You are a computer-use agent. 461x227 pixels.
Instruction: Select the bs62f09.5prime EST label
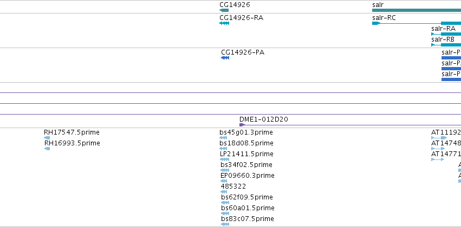click(247, 197)
